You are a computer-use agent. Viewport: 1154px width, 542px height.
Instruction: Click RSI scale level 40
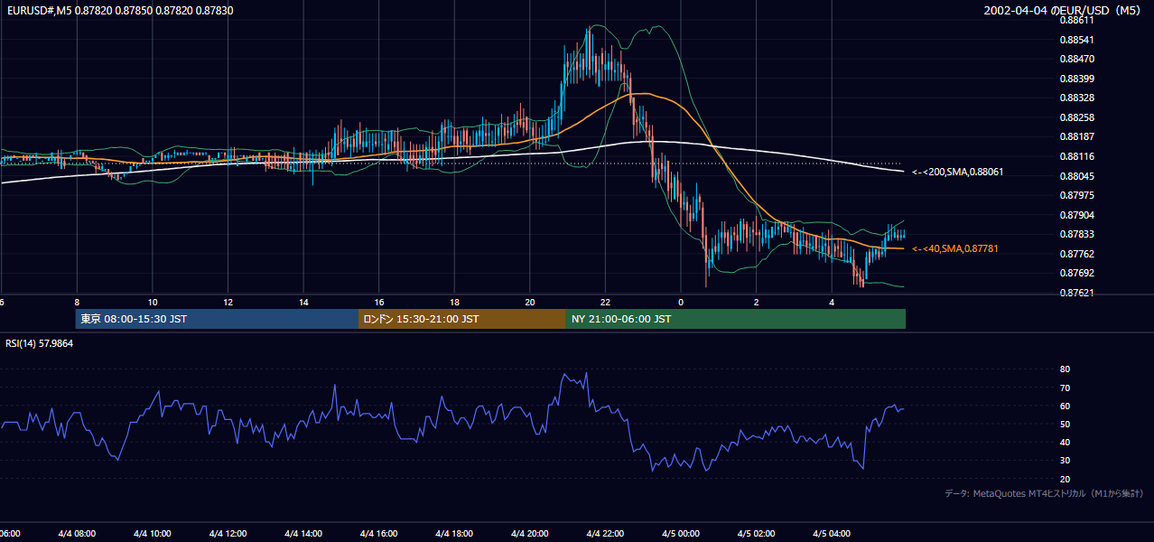coord(1065,443)
